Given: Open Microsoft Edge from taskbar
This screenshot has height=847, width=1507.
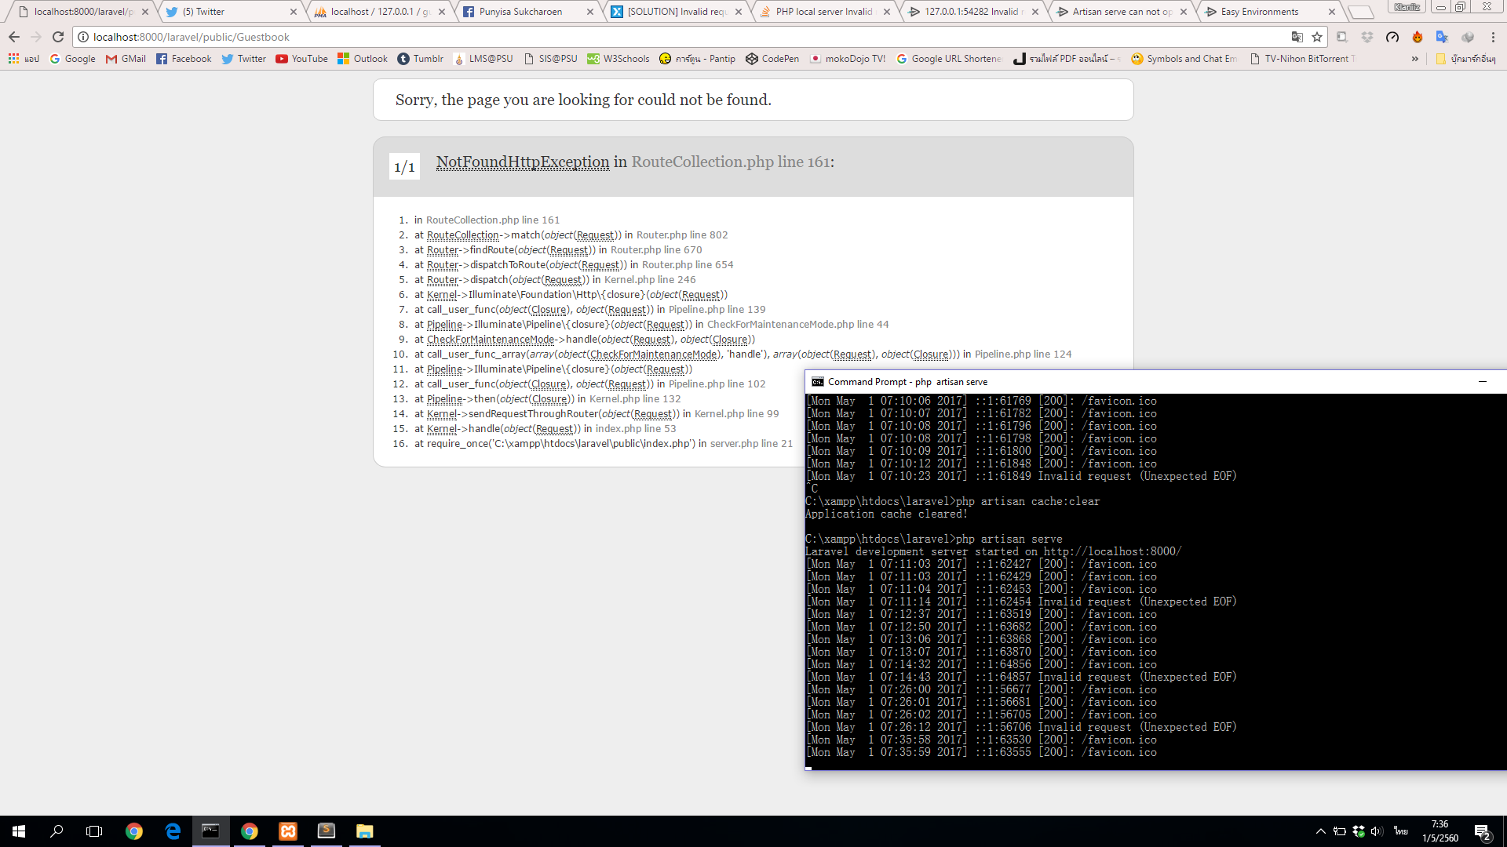Looking at the screenshot, I should 173,831.
